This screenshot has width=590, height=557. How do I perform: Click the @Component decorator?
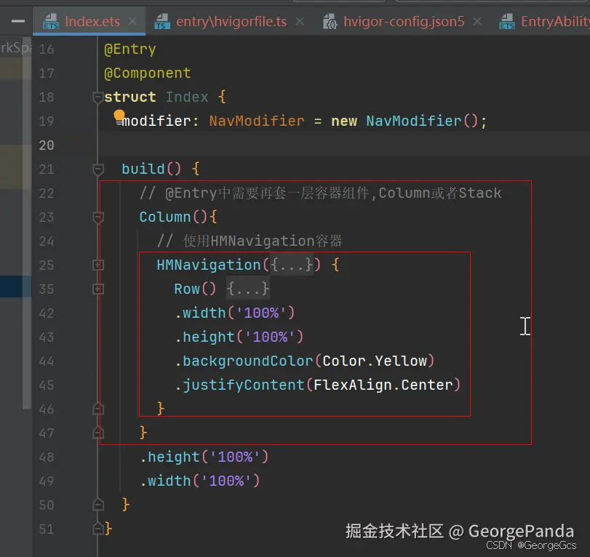(x=148, y=73)
